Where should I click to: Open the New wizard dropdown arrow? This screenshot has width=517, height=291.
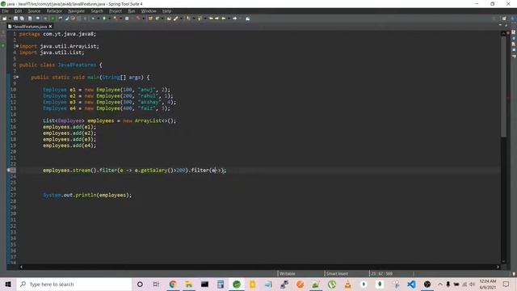coord(10,19)
